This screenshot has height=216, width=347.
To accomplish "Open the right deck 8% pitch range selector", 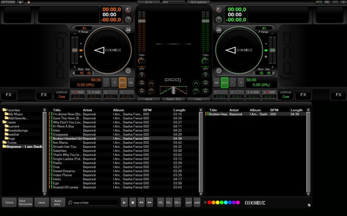I will click(x=264, y=28).
